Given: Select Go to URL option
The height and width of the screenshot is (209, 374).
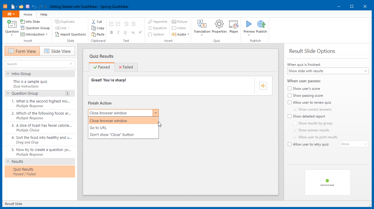Looking at the screenshot, I should pos(98,128).
